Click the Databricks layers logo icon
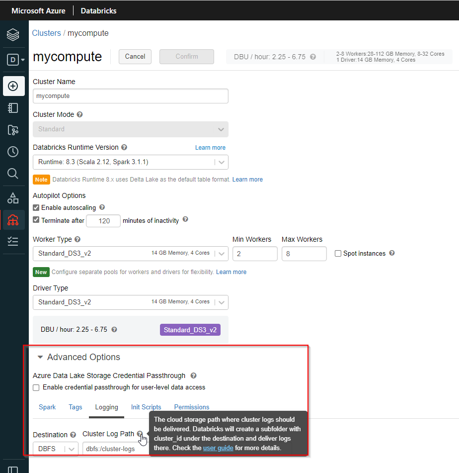This screenshot has width=459, height=473. pos(13,34)
